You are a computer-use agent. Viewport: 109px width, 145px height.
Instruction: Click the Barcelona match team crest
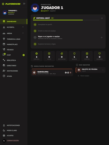[x=34, y=72]
